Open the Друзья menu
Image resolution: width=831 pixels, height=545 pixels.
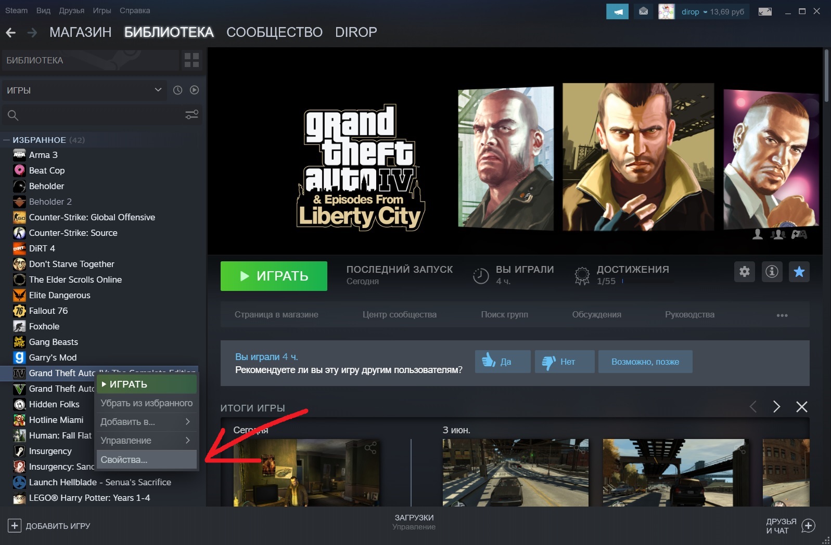[x=72, y=10]
